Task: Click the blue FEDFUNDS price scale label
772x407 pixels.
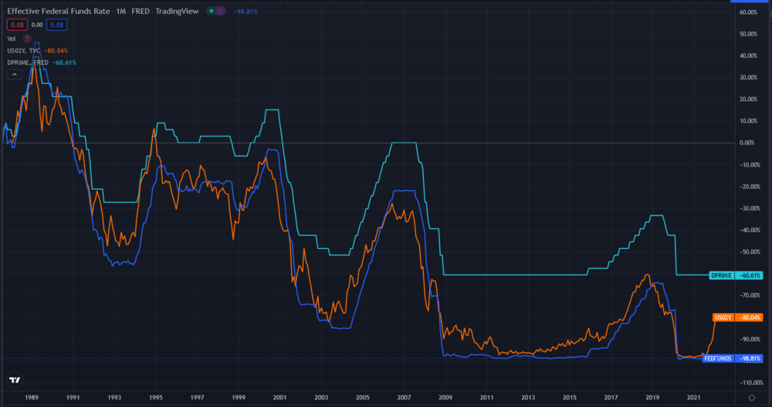Action: [x=718, y=358]
